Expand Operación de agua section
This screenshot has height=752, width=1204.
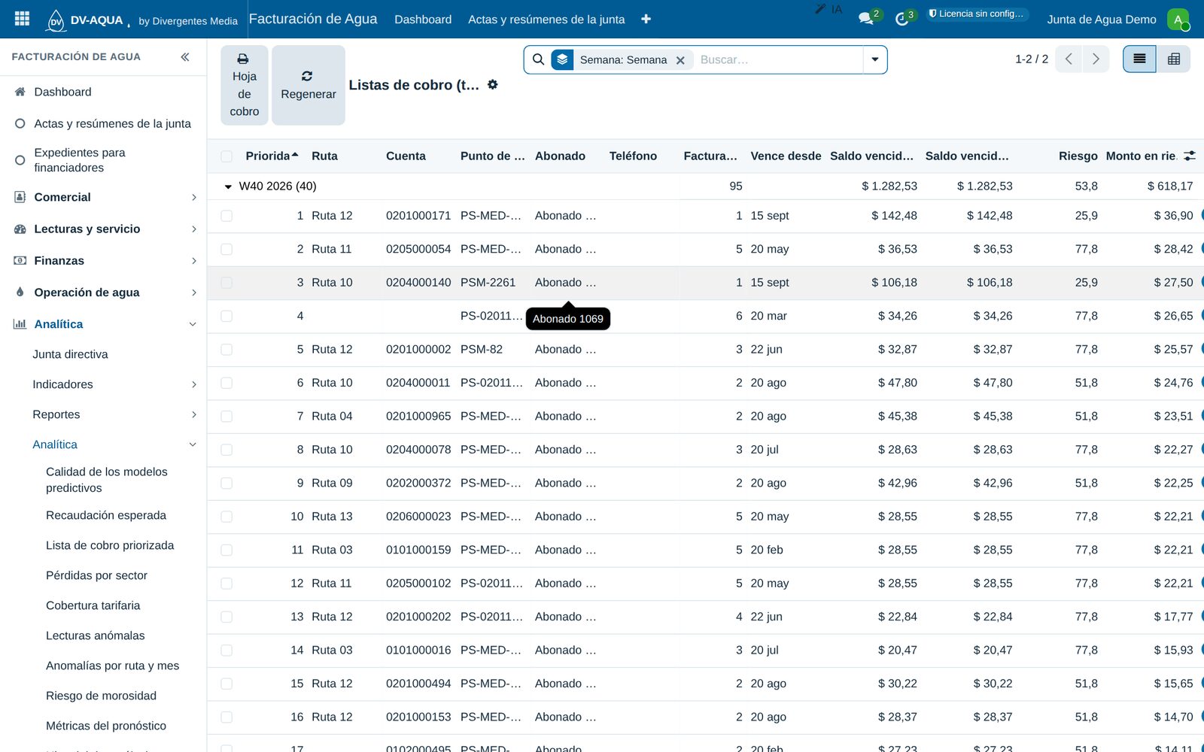(103, 292)
